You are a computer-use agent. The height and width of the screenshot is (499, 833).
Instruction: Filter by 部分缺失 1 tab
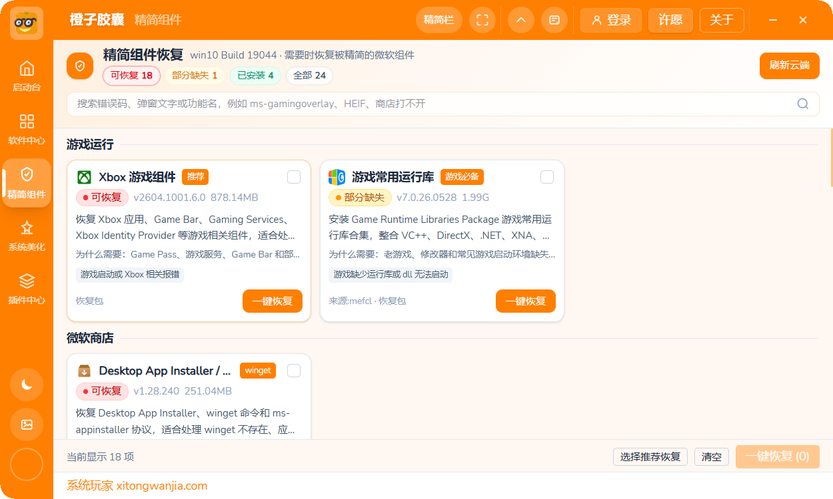pyautogui.click(x=195, y=76)
